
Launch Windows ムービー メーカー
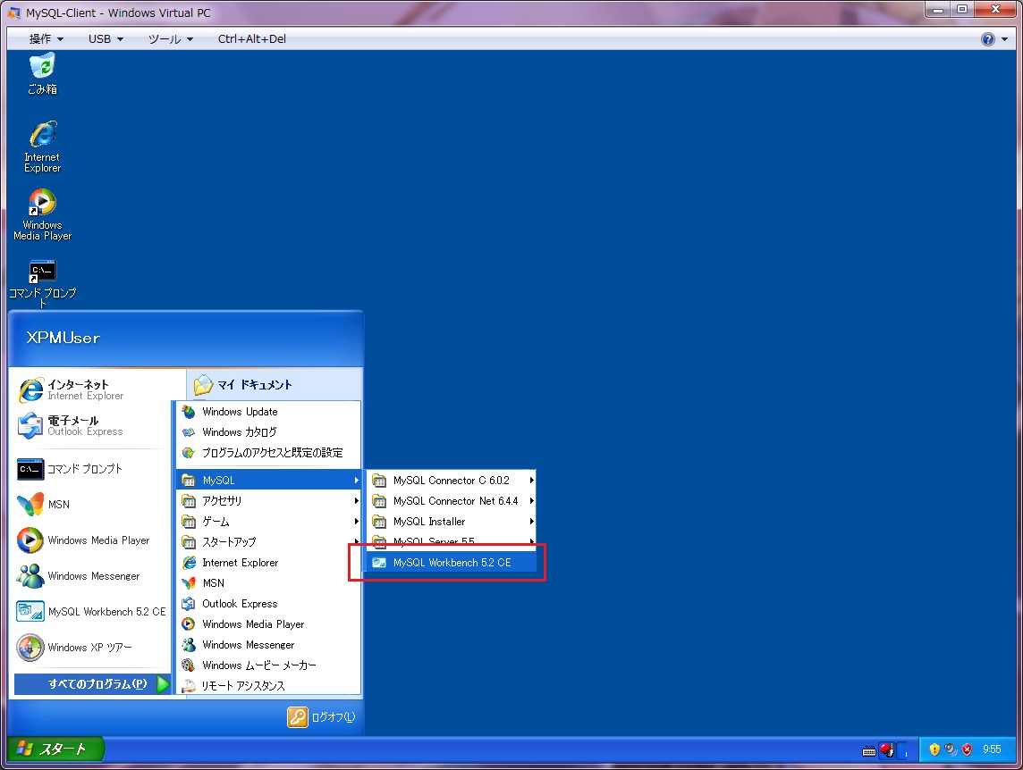[x=269, y=665]
